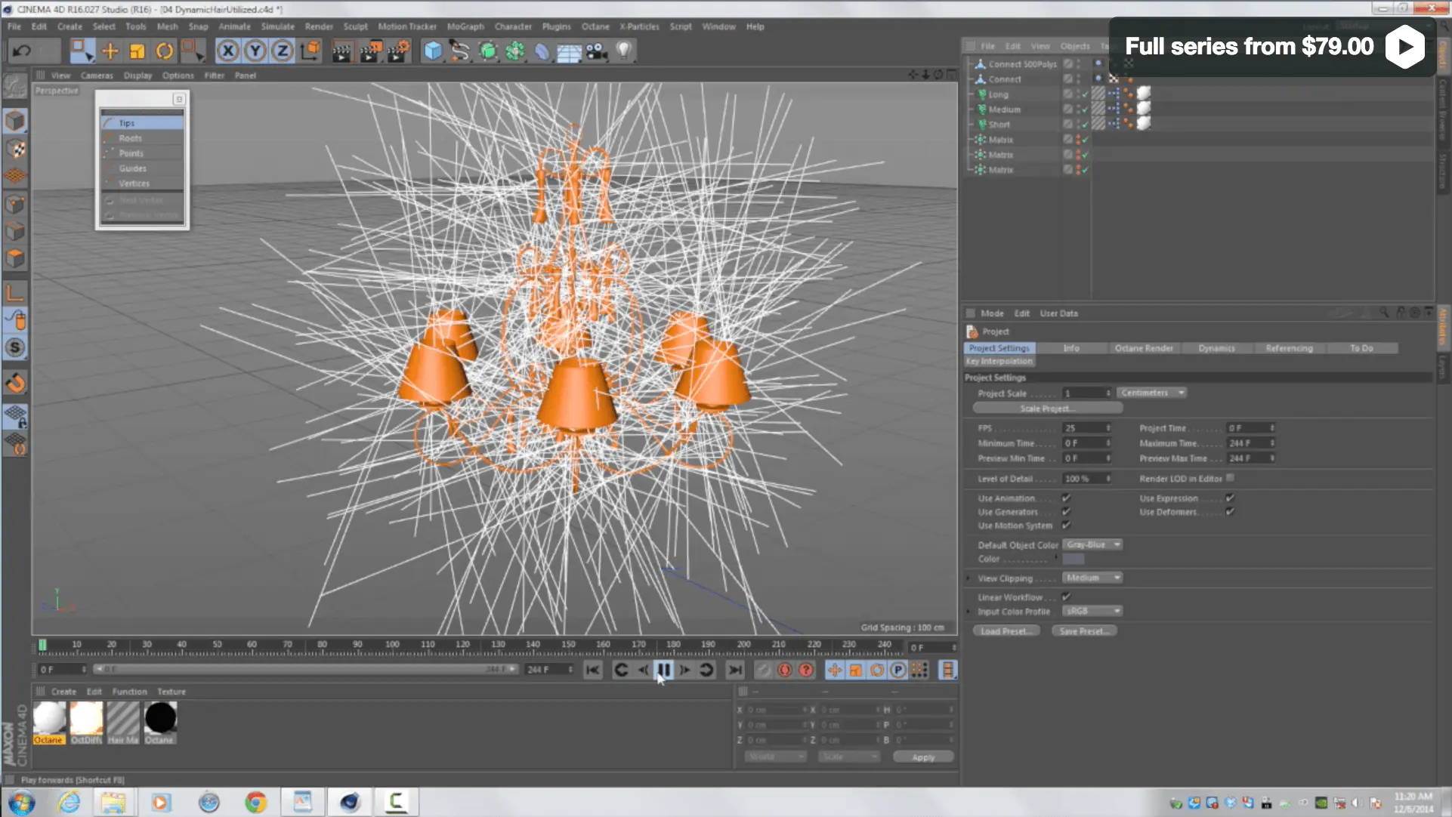Click the FPS input field

coord(1087,428)
